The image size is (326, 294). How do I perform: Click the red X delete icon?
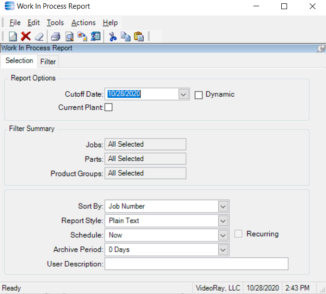pyautogui.click(x=26, y=37)
